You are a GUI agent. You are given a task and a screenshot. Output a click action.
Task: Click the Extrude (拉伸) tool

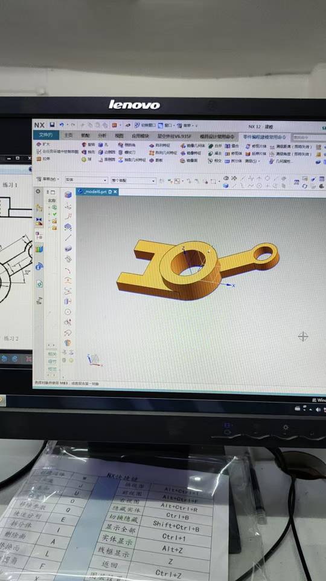(x=43, y=159)
